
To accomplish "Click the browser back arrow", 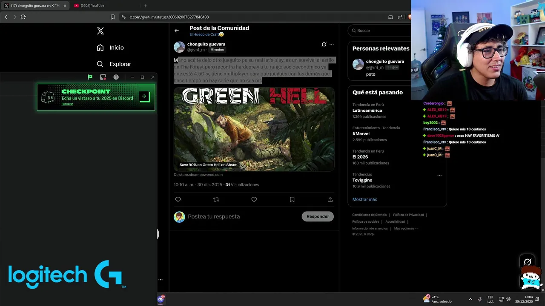I will pos(6,17).
